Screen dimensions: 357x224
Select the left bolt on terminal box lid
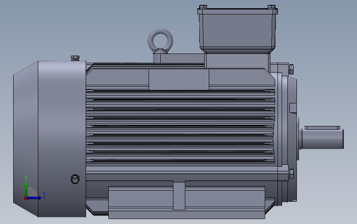point(203,7)
